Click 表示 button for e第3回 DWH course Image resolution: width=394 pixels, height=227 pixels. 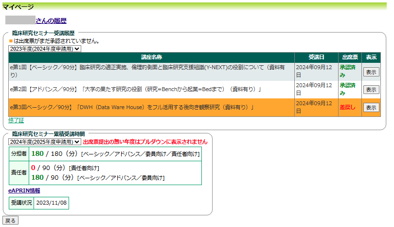[x=371, y=108]
